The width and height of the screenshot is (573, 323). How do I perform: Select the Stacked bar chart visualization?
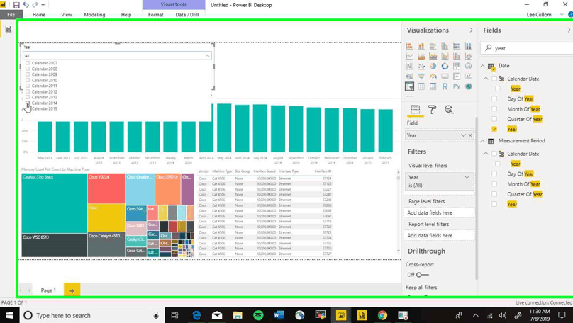point(409,46)
